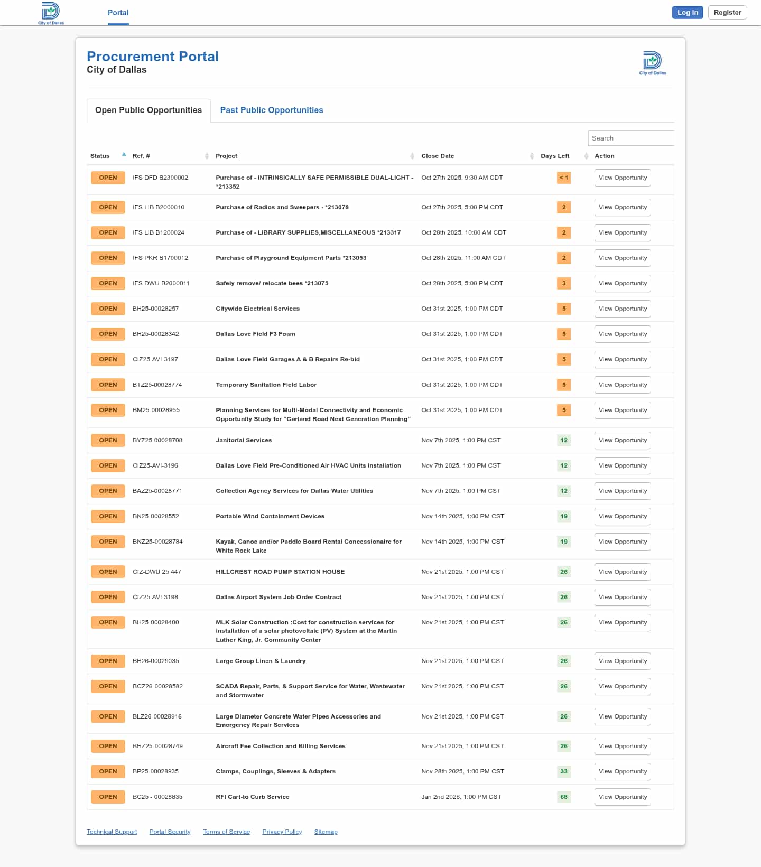View opportunity for RFI Cart-to Curb Service
Image resolution: width=761 pixels, height=867 pixels.
coord(623,797)
